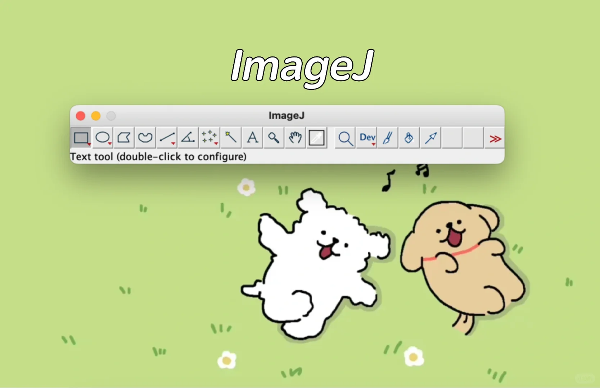Select the Oval selection tool
600x388 pixels.
(103, 138)
